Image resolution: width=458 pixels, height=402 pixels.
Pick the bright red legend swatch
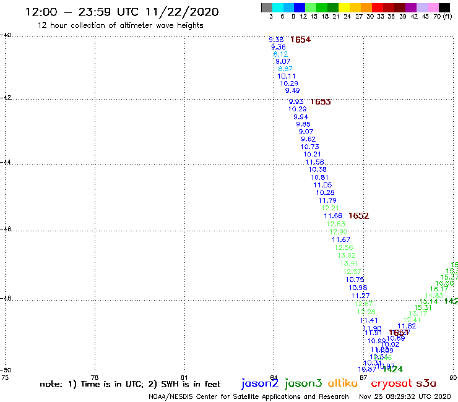[x=378, y=7]
